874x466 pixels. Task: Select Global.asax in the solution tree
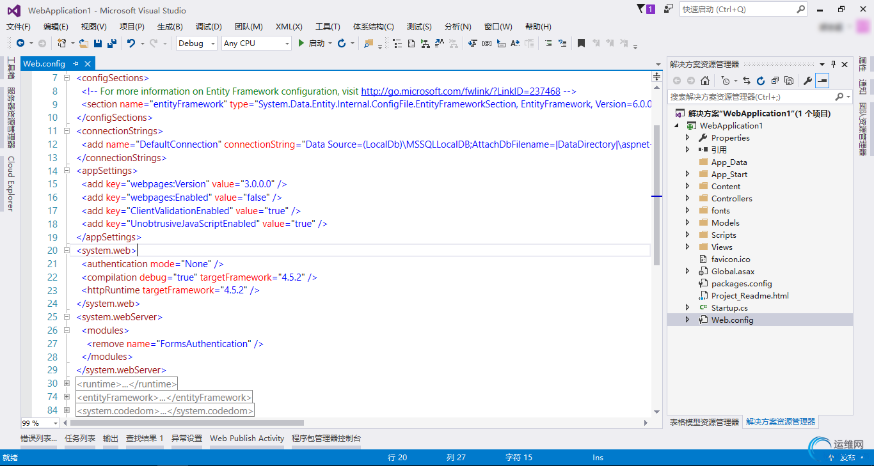(733, 271)
